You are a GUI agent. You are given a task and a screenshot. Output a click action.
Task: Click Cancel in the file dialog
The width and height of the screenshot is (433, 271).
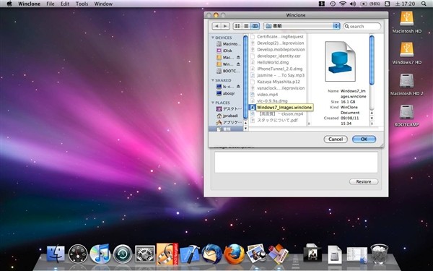(x=336, y=139)
